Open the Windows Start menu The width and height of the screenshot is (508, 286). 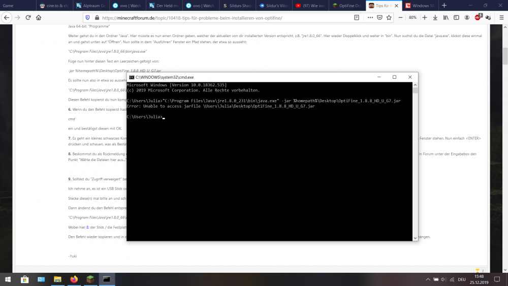(x=8, y=279)
